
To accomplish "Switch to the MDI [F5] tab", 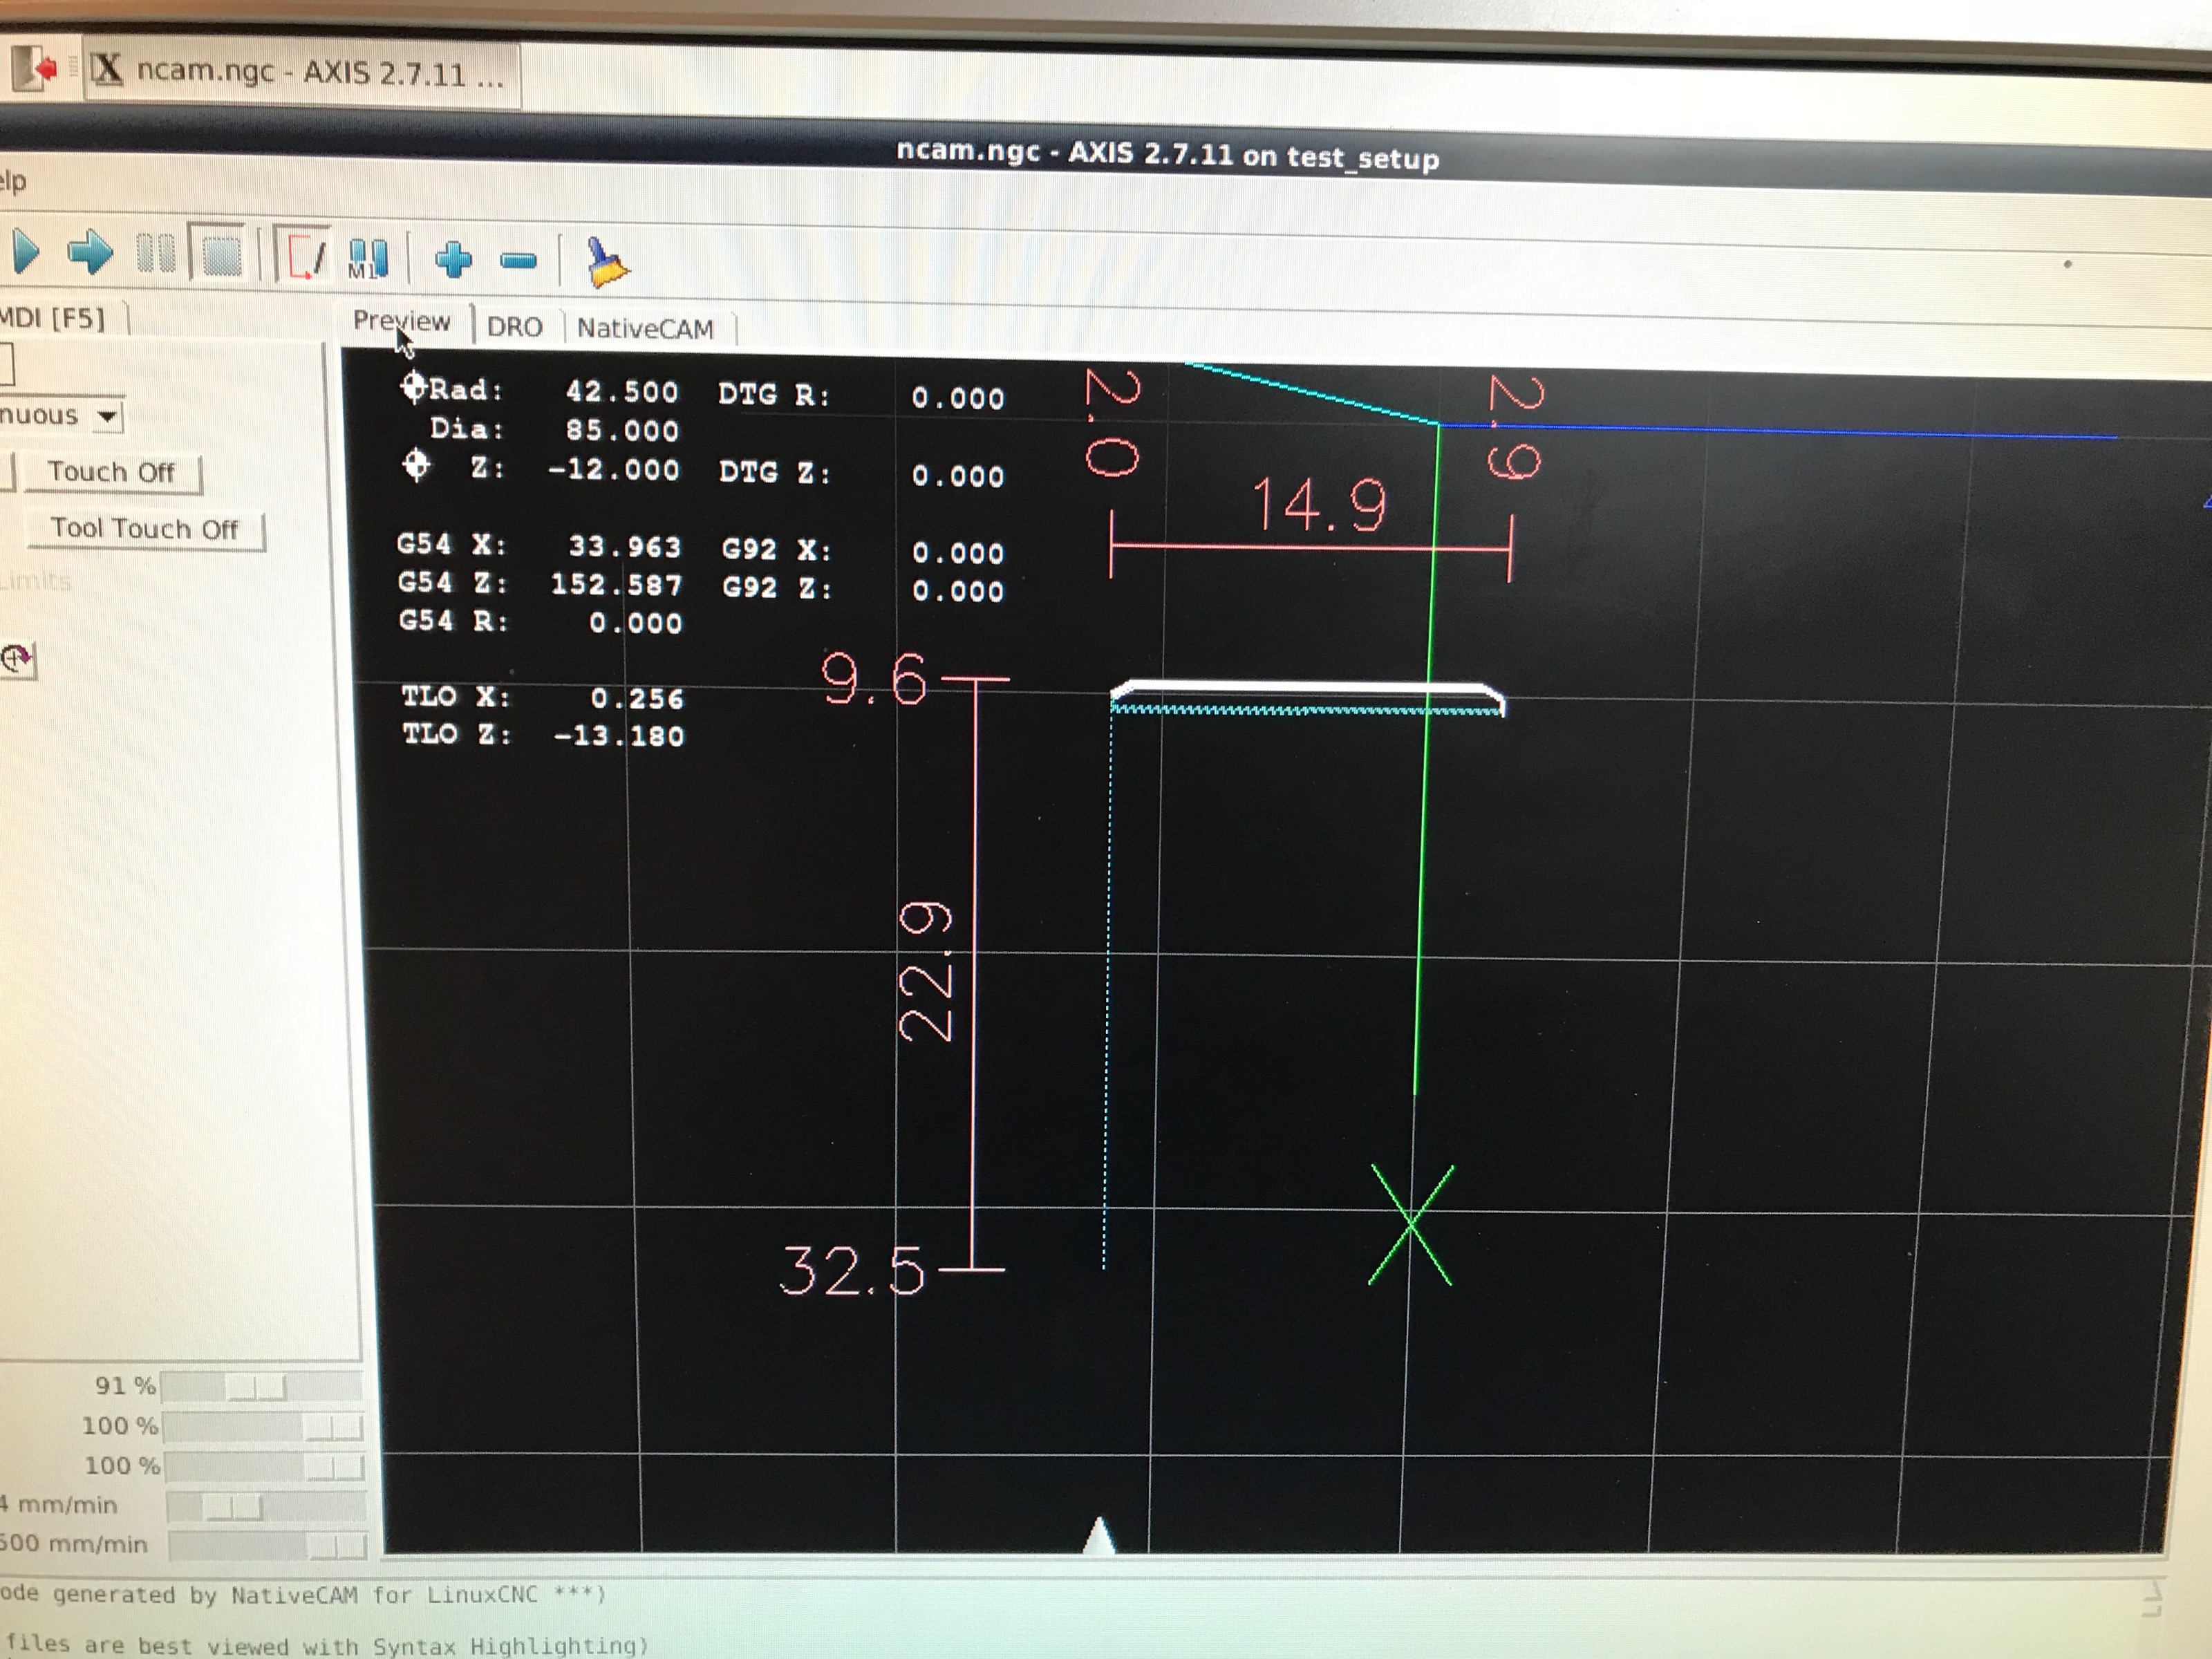I will click(x=55, y=318).
